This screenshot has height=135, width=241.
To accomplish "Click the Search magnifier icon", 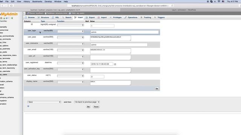I will tap(63, 18).
